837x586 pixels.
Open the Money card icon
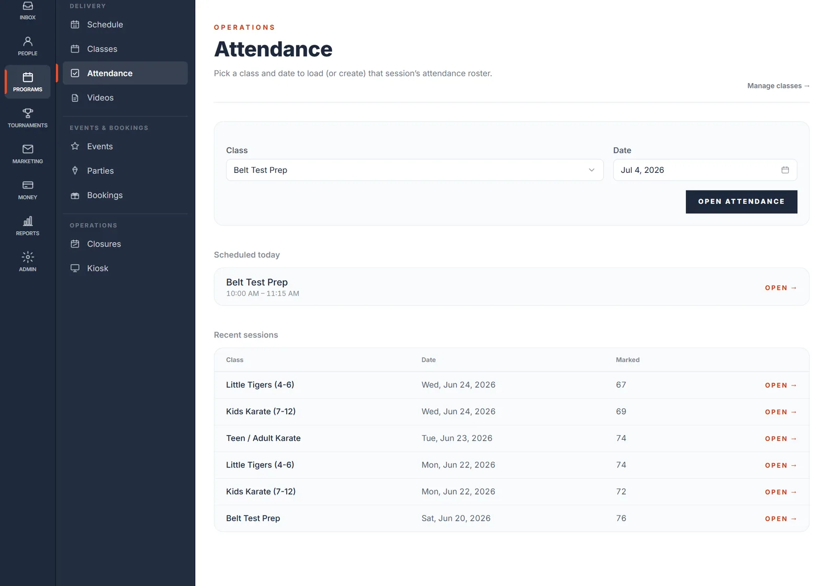point(28,185)
